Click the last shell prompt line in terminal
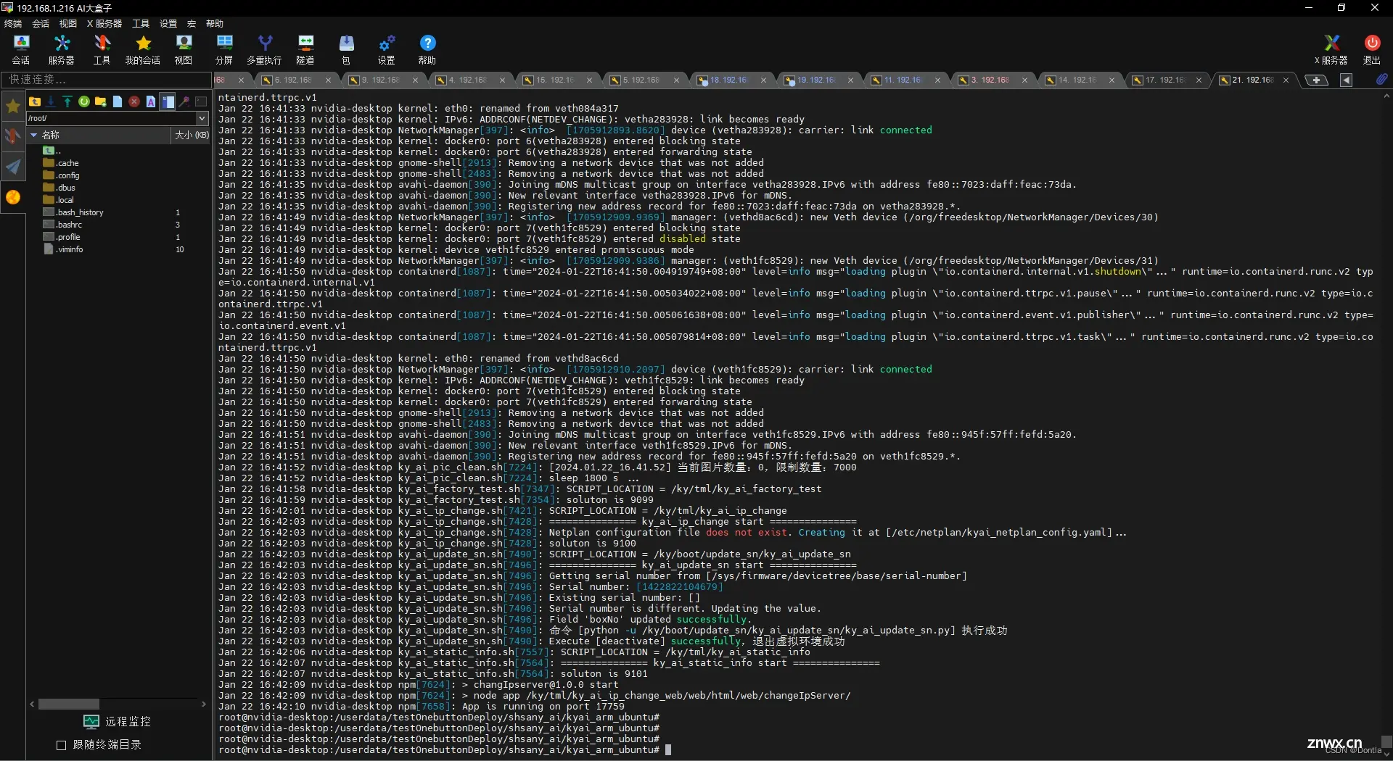 (x=445, y=750)
